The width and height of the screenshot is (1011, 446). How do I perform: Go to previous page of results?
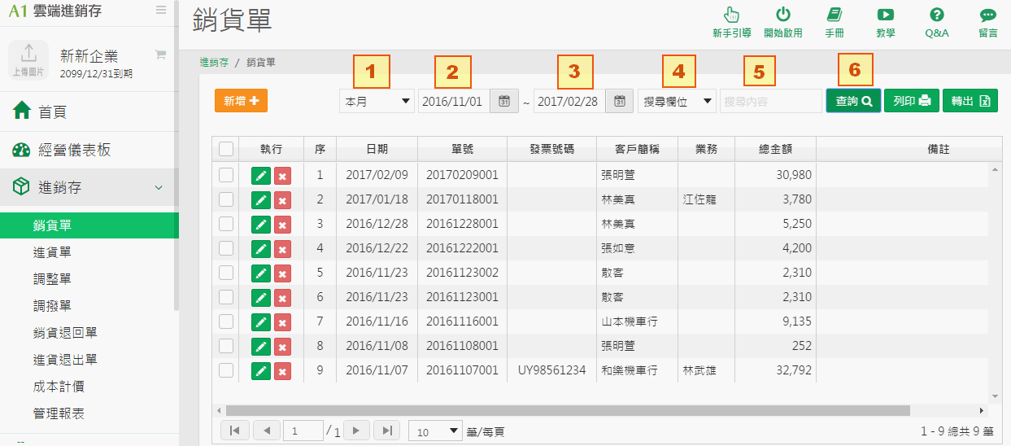[267, 431]
